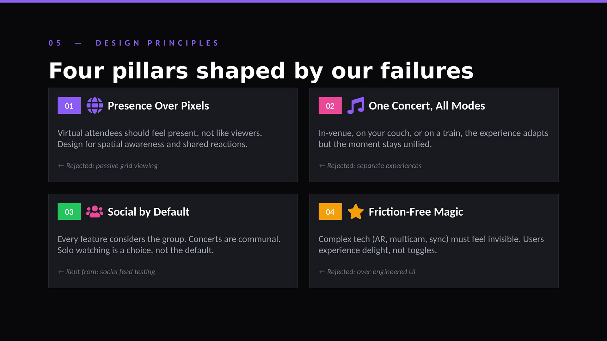Click the 'Four pillars shaped by our failures' title
The height and width of the screenshot is (341, 607).
(261, 71)
